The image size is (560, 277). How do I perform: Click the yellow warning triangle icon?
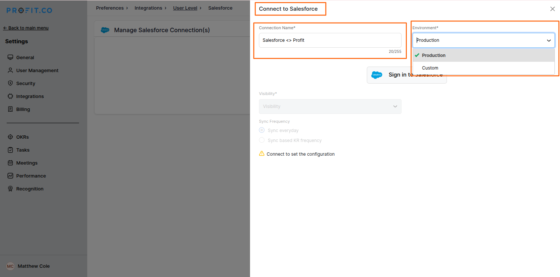[262, 153]
